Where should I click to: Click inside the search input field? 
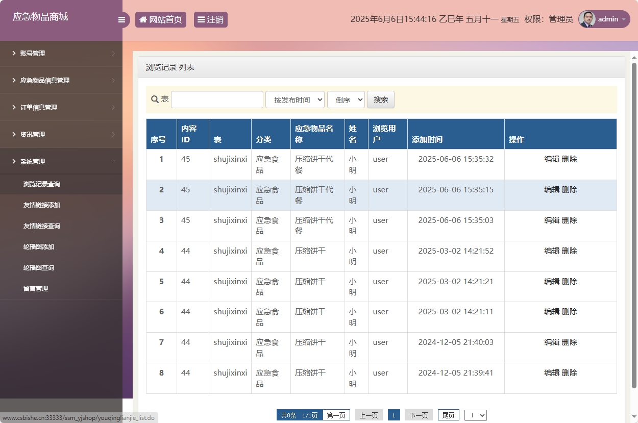click(x=216, y=99)
